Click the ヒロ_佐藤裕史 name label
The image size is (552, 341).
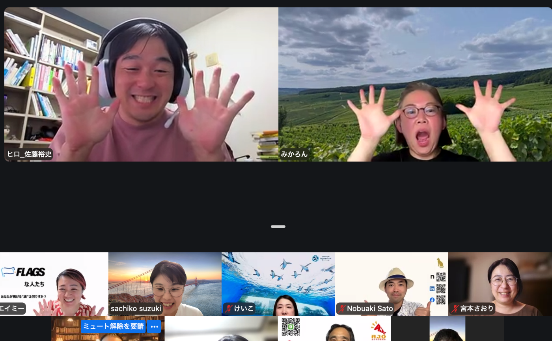(29, 154)
